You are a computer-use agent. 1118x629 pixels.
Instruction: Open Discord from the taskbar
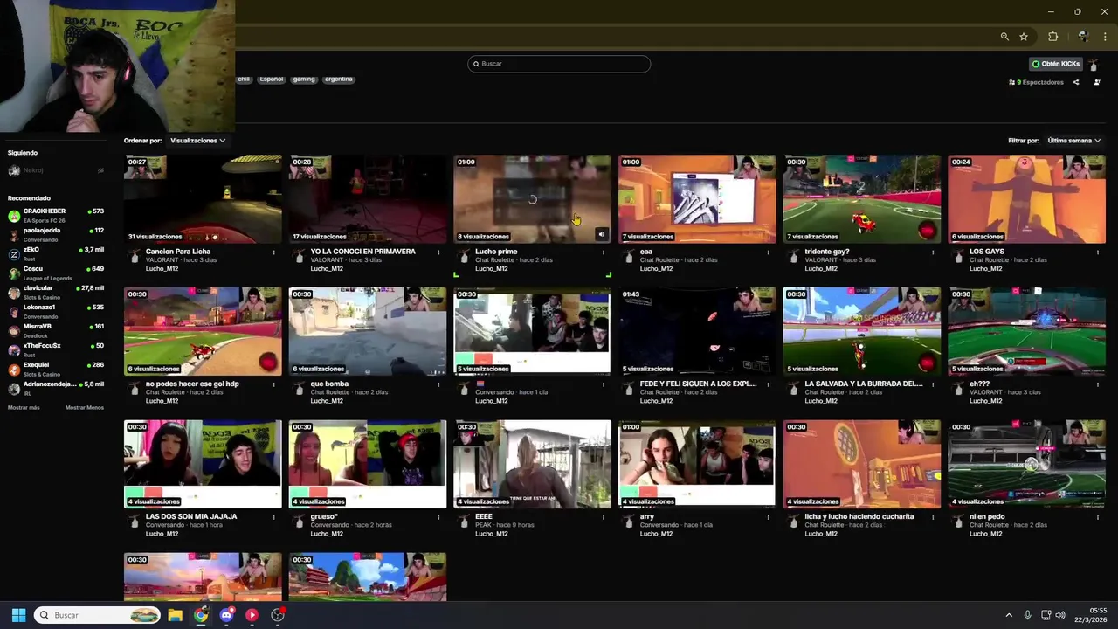coord(226,615)
